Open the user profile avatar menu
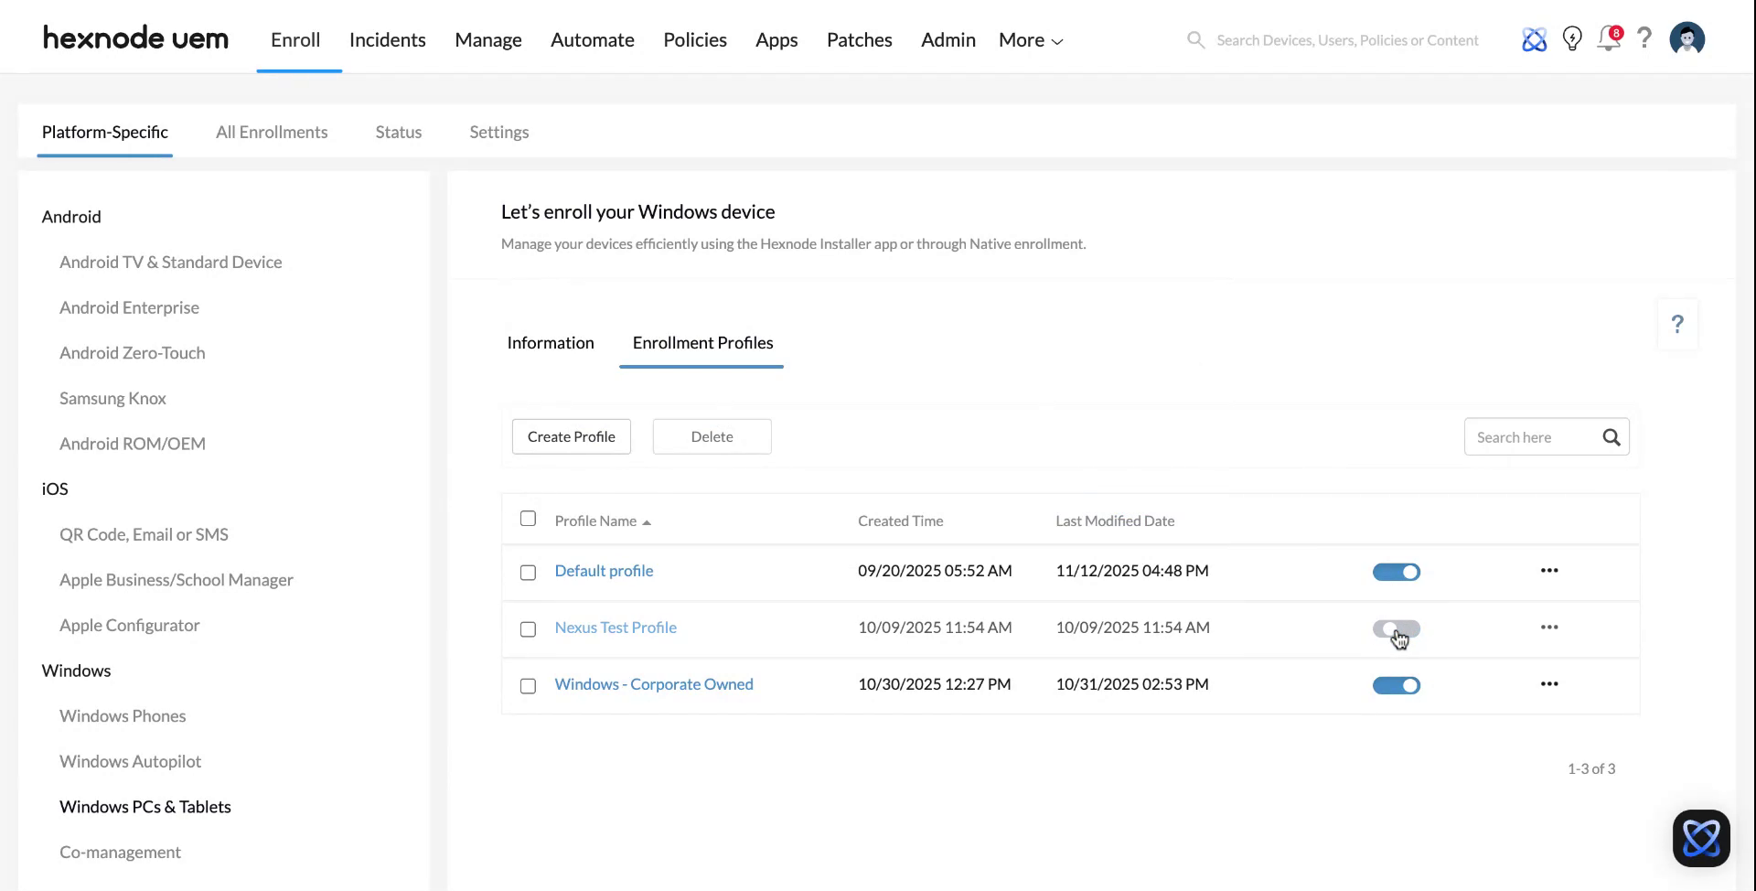Viewport: 1756px width, 891px height. (x=1686, y=39)
